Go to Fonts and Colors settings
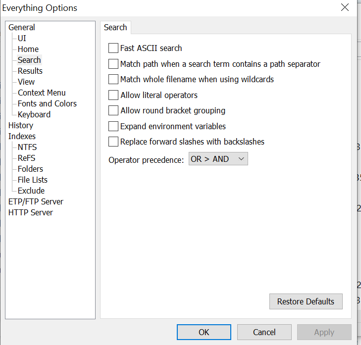The height and width of the screenshot is (345, 361). coord(47,103)
